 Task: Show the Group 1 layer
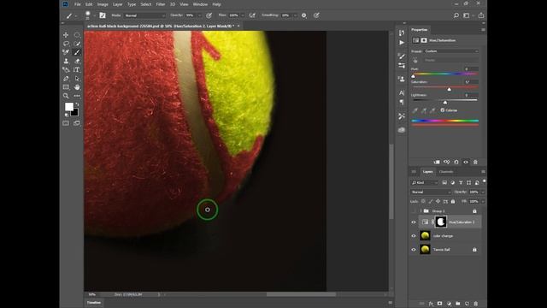pyautogui.click(x=414, y=211)
